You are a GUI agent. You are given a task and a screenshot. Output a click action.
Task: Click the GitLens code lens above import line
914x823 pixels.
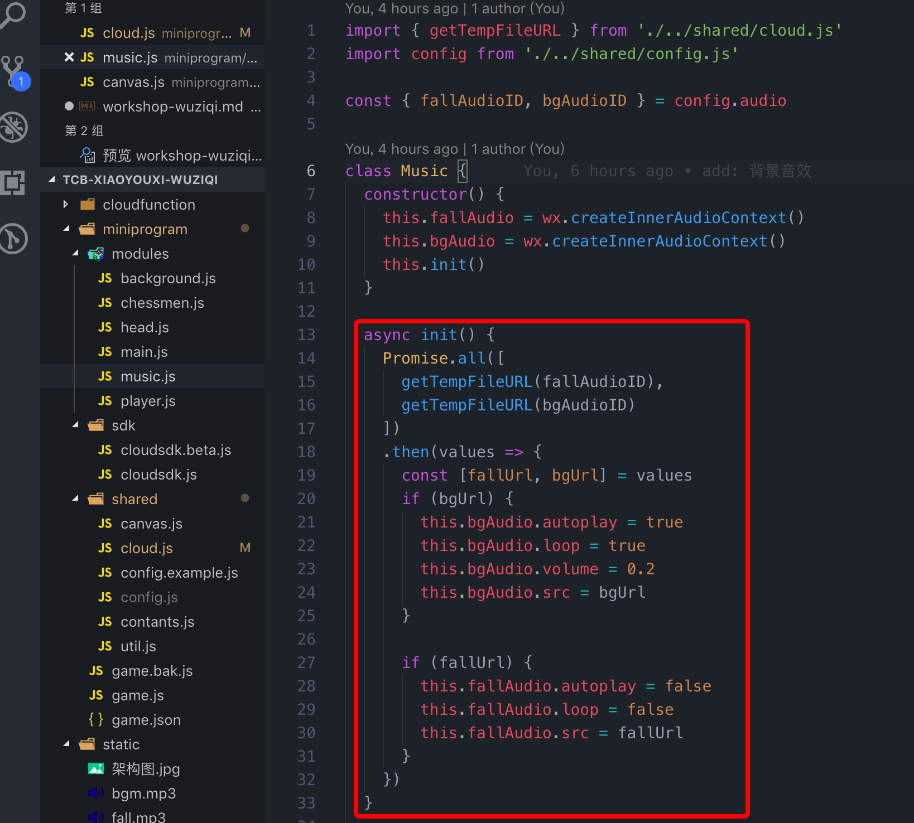coord(455,8)
